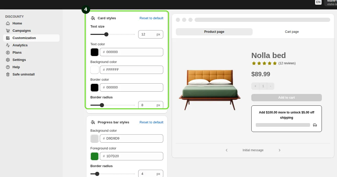The height and width of the screenshot is (177, 337).
Task: Open the card Text color black swatch
Action: (95, 52)
